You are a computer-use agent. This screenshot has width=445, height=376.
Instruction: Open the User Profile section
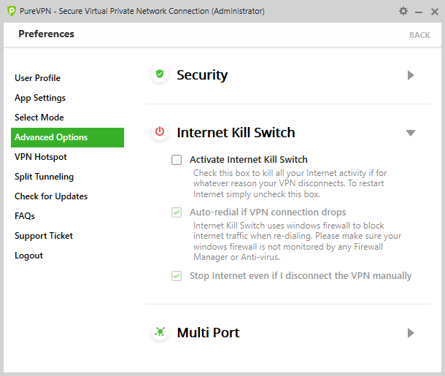37,78
